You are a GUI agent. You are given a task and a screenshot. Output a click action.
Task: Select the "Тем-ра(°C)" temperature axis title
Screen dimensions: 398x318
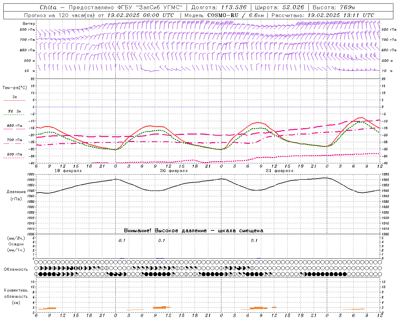tap(15, 88)
